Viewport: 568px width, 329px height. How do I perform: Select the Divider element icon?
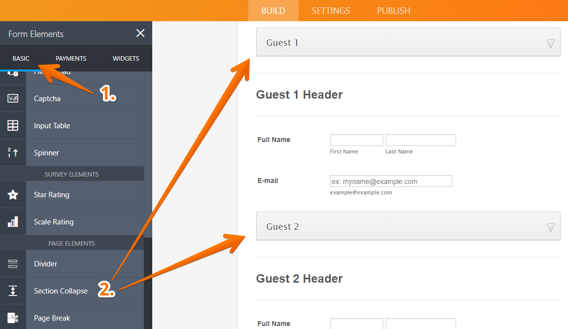pyautogui.click(x=13, y=264)
